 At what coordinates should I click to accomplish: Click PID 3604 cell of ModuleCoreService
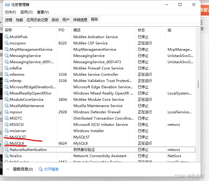click(63, 99)
